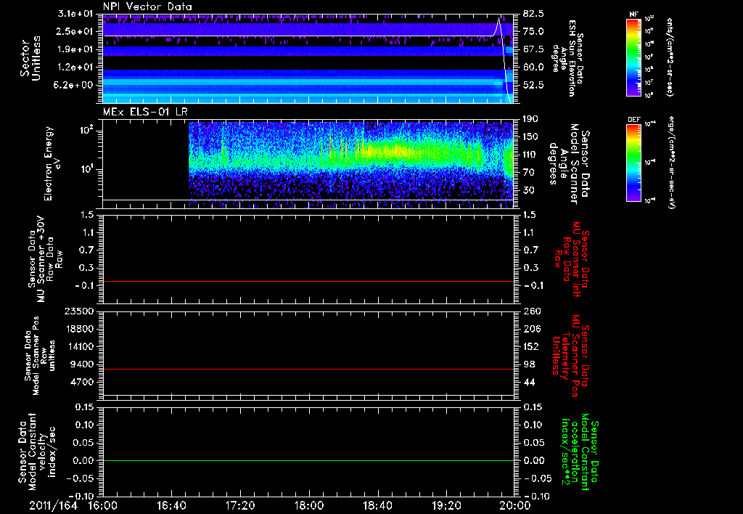Click the '98' telemetry tick label
Screen dimensions: 743x514
(x=528, y=364)
